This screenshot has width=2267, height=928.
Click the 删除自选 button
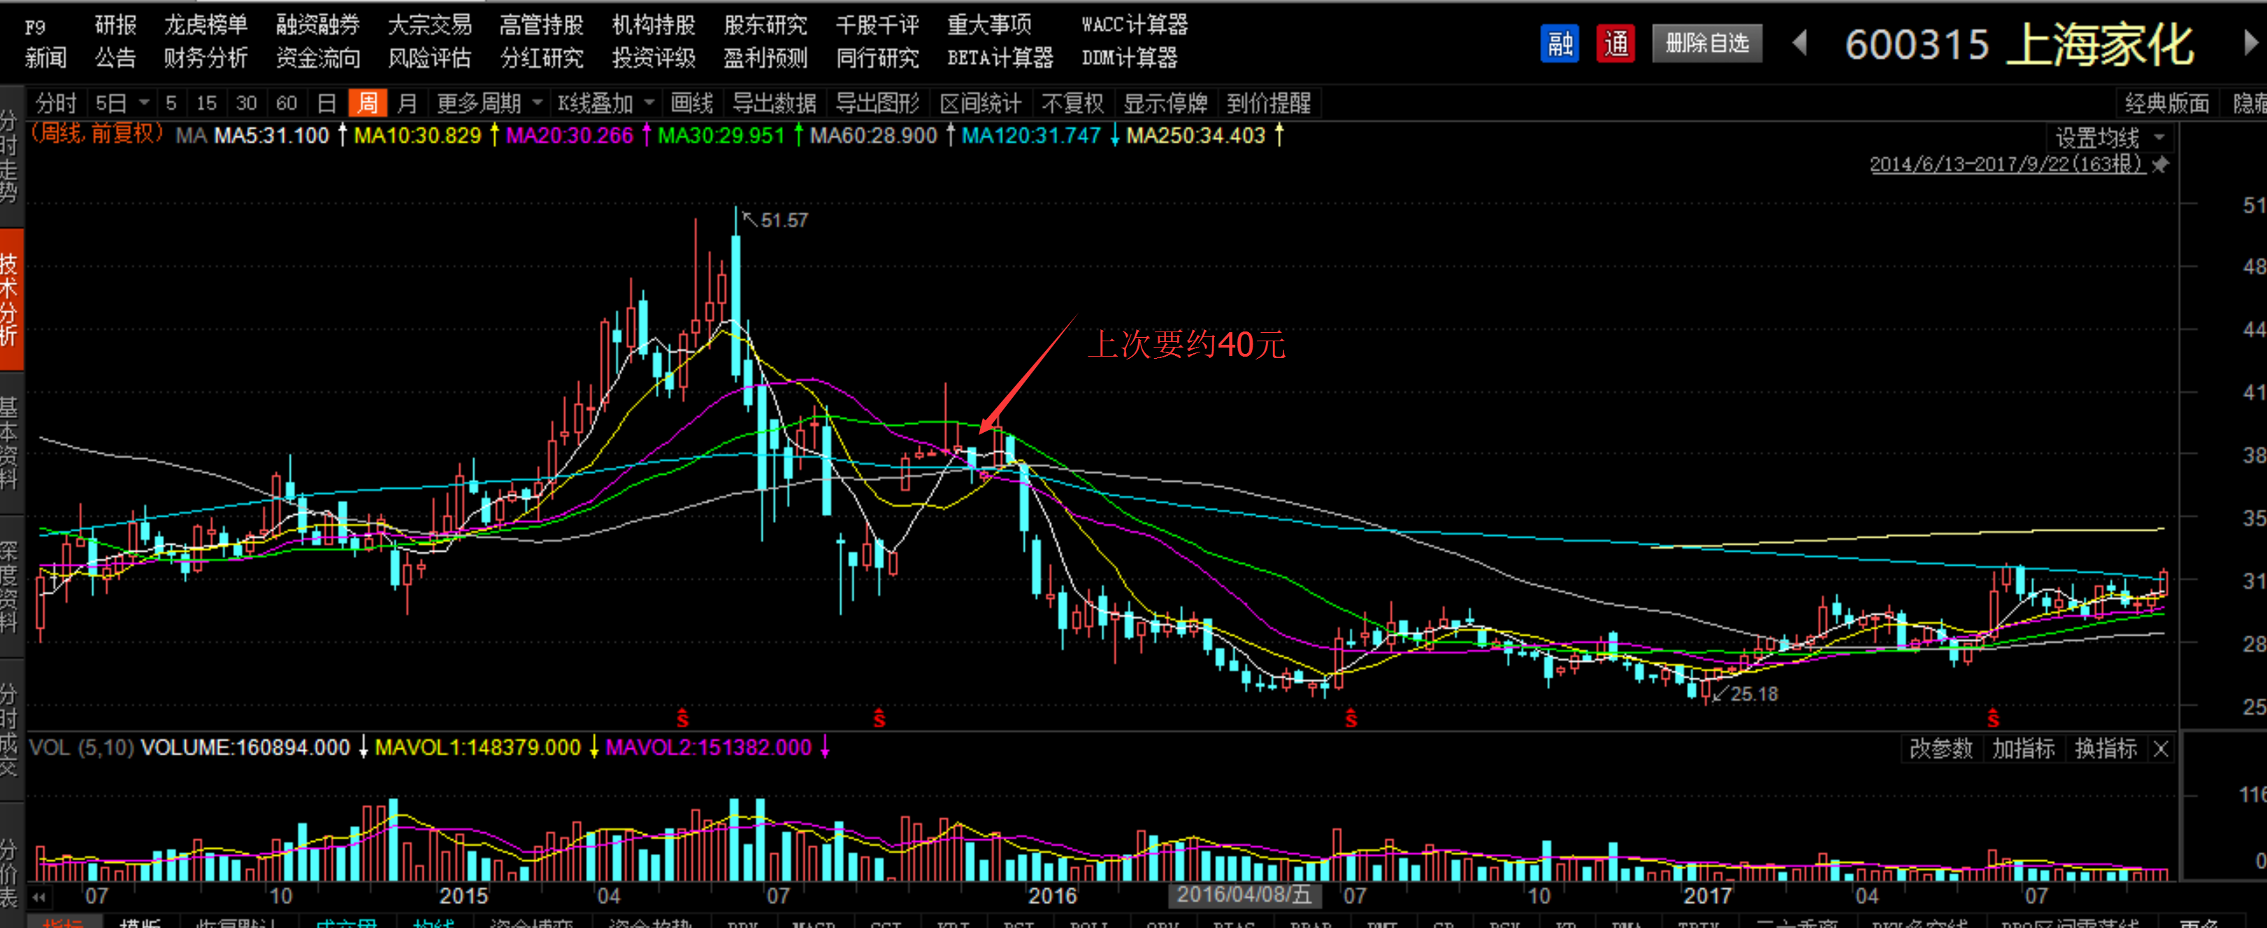[x=1706, y=43]
